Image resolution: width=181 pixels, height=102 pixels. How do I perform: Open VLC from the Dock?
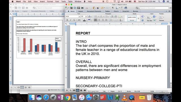[124, 97]
